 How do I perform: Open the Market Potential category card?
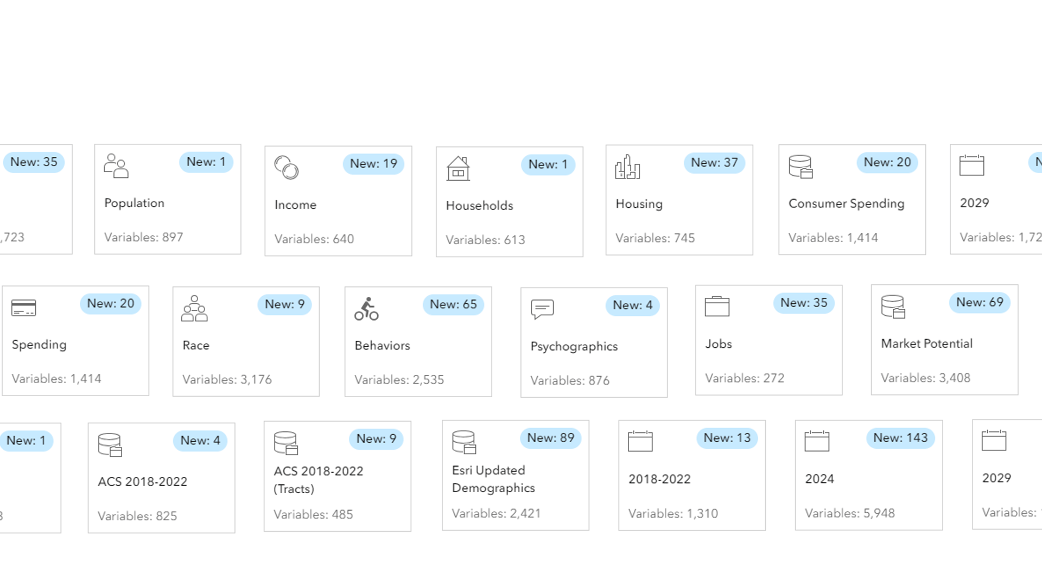pyautogui.click(x=943, y=340)
